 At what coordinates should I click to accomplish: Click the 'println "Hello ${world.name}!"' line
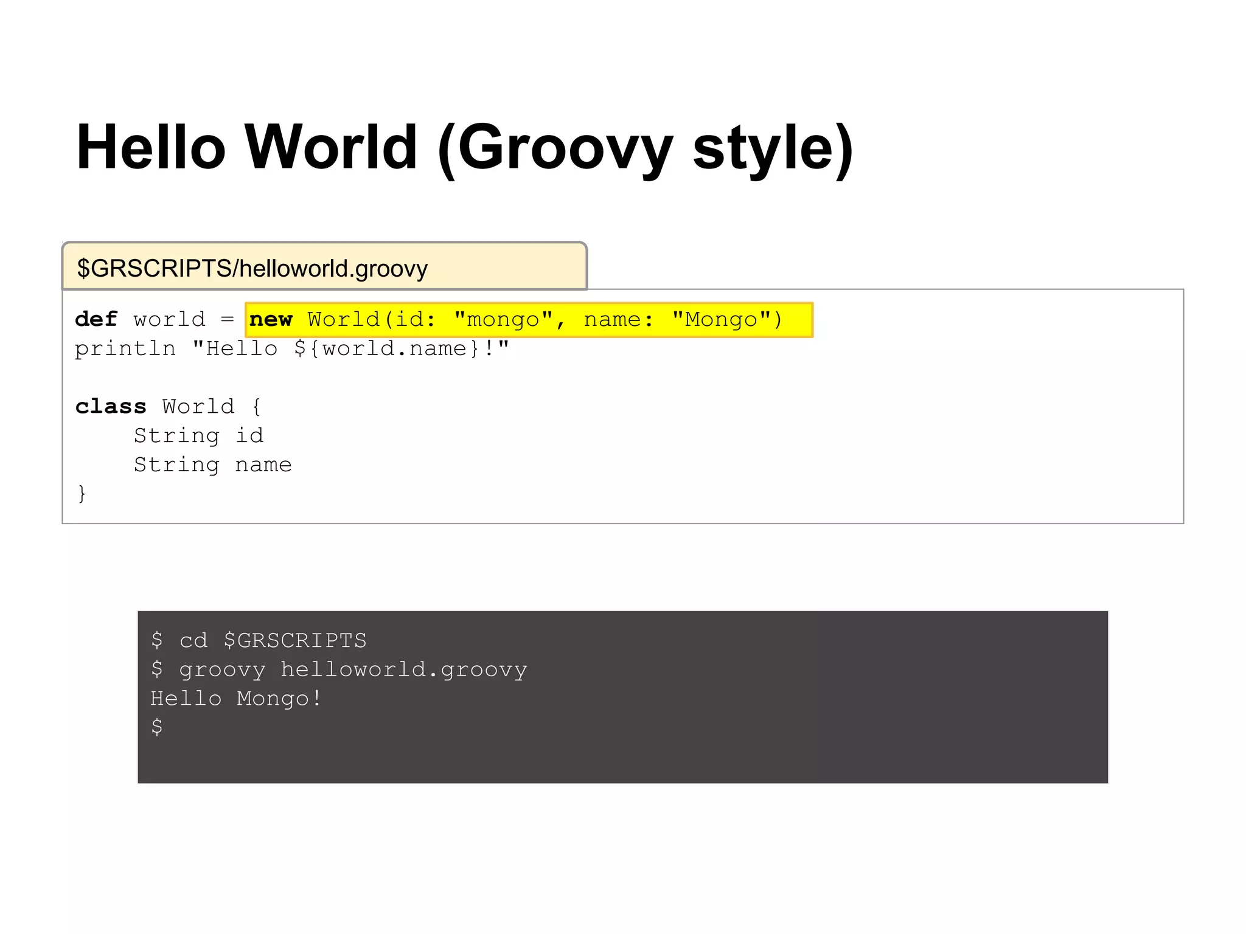tap(292, 349)
